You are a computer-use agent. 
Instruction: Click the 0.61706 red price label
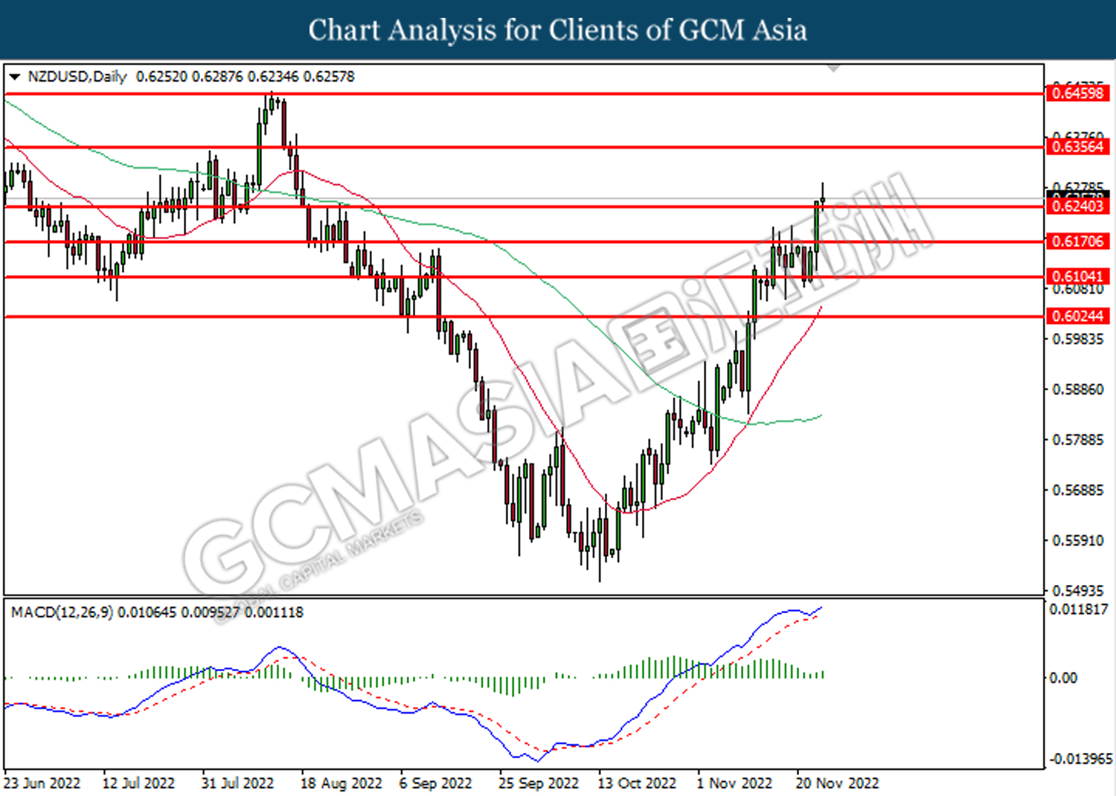pos(1077,241)
